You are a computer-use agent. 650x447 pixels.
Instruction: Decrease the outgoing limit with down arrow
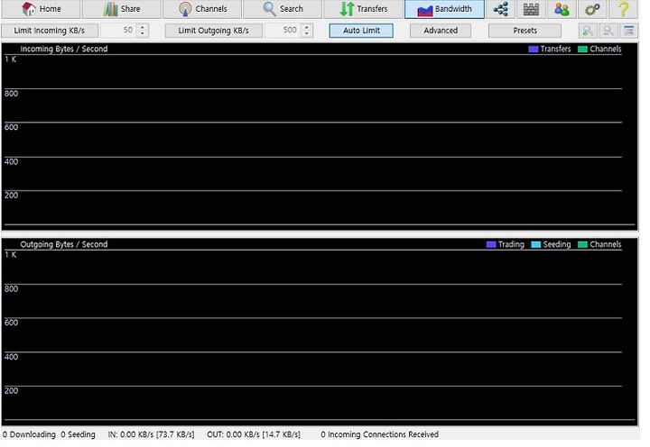[306, 33]
